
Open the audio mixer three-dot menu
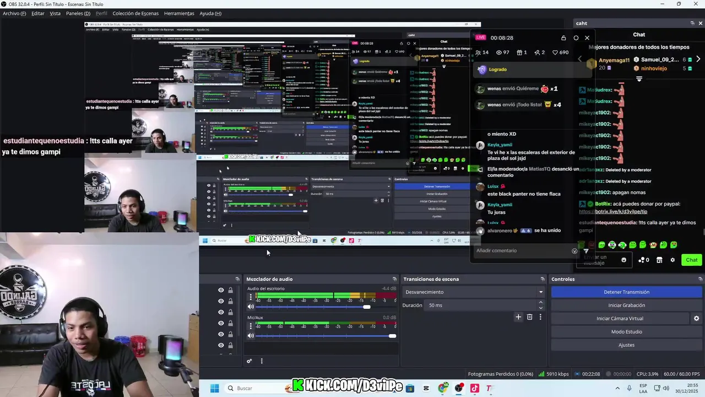pyautogui.click(x=262, y=361)
